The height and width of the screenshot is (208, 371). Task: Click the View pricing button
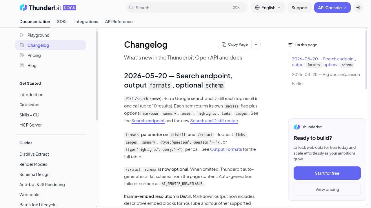point(327,189)
